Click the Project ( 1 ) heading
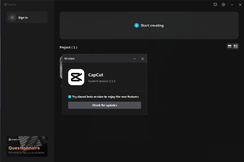The image size is (244, 162). tap(68, 47)
